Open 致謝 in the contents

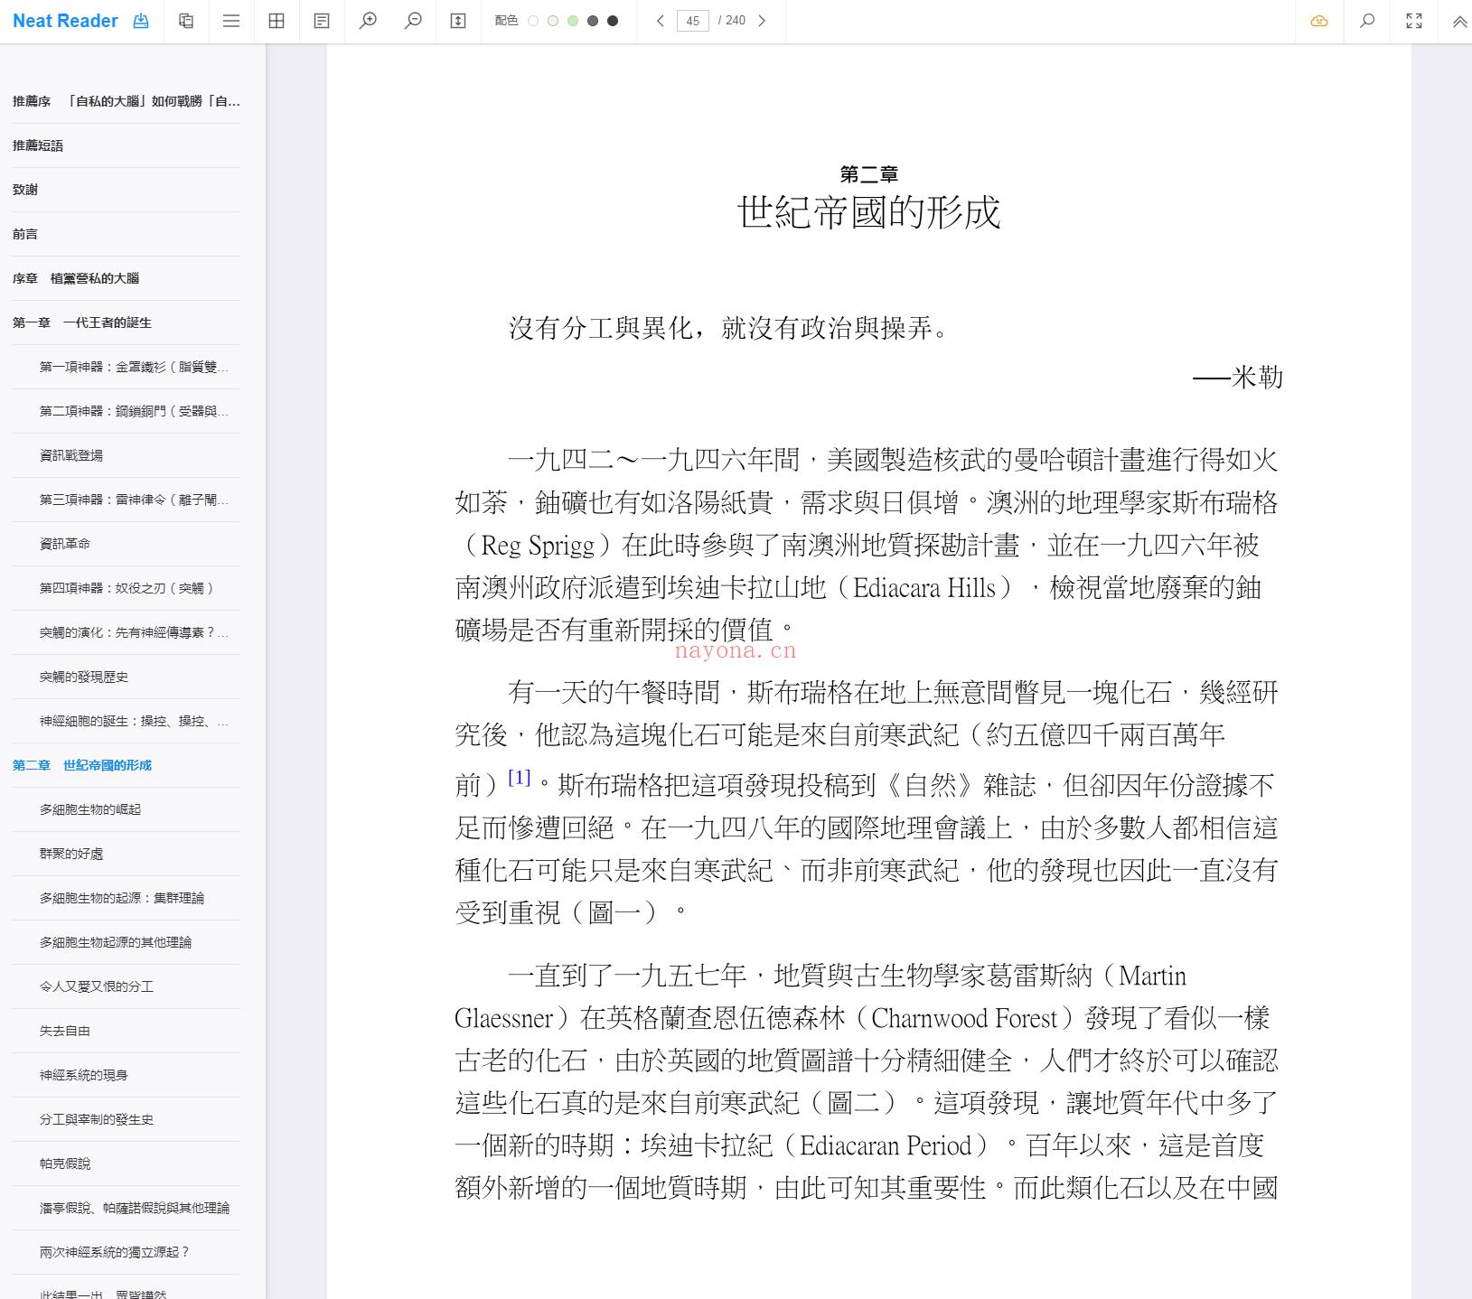click(x=127, y=190)
